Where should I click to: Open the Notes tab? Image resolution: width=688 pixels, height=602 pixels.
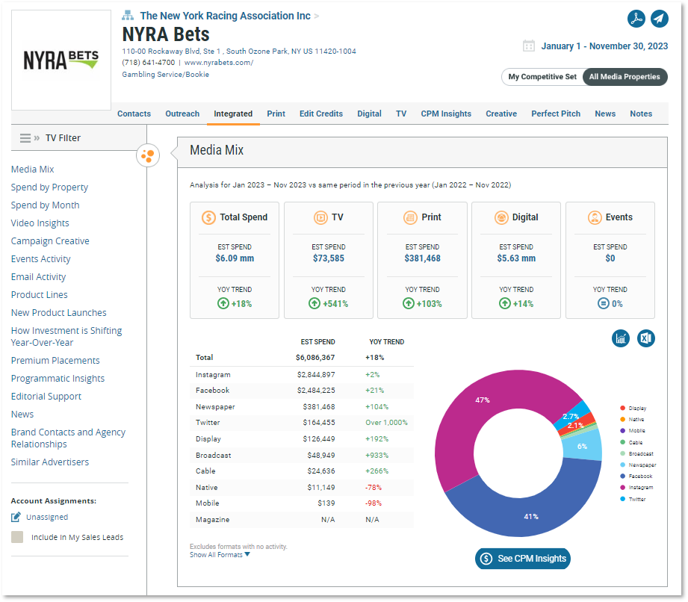[641, 114]
